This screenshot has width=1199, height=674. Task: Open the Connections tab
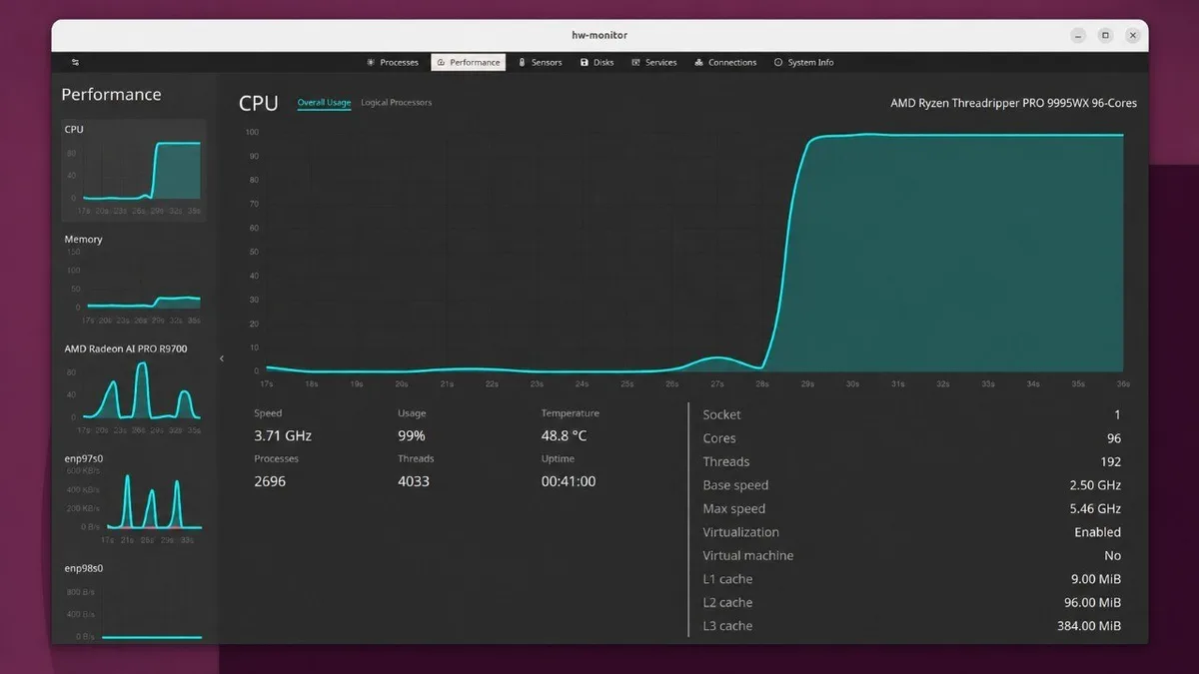click(726, 62)
